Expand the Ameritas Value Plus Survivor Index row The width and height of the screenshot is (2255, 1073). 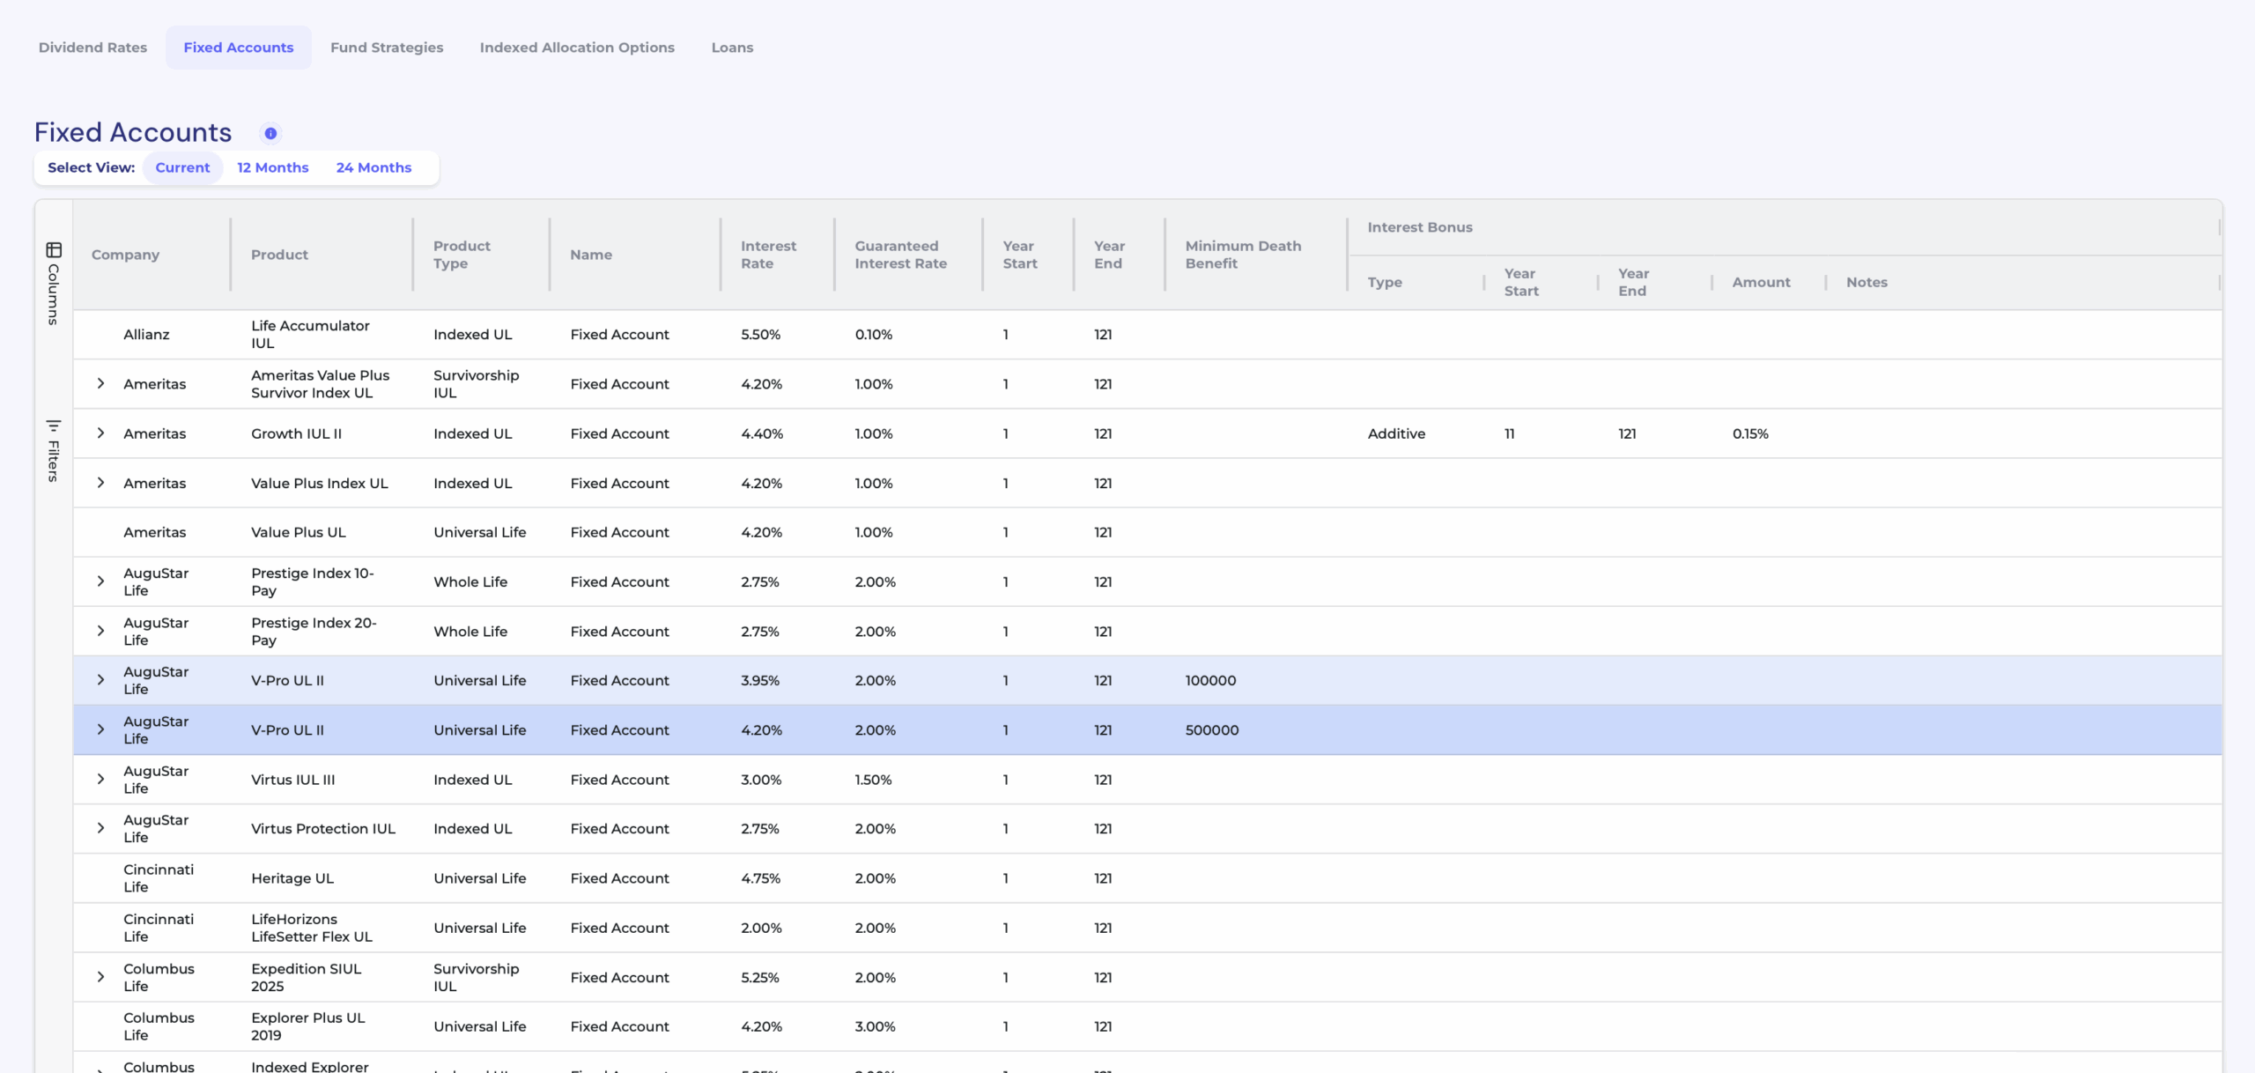click(x=100, y=384)
